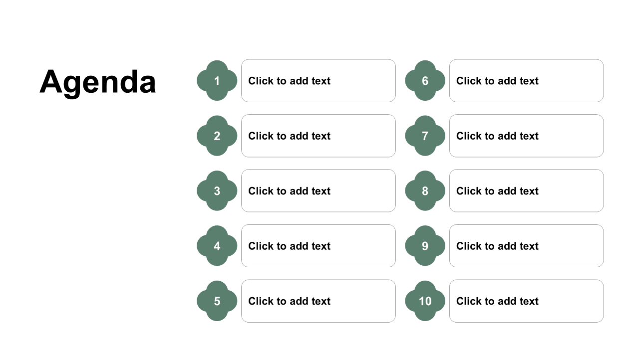
Task: Select the green badge numbered 10
Action: click(x=425, y=301)
